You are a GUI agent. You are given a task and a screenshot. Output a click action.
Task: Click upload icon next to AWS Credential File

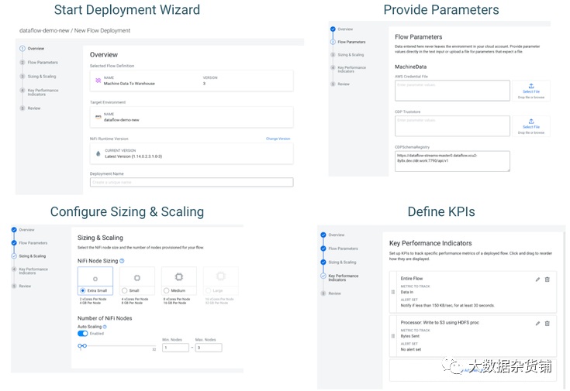tap(531, 86)
